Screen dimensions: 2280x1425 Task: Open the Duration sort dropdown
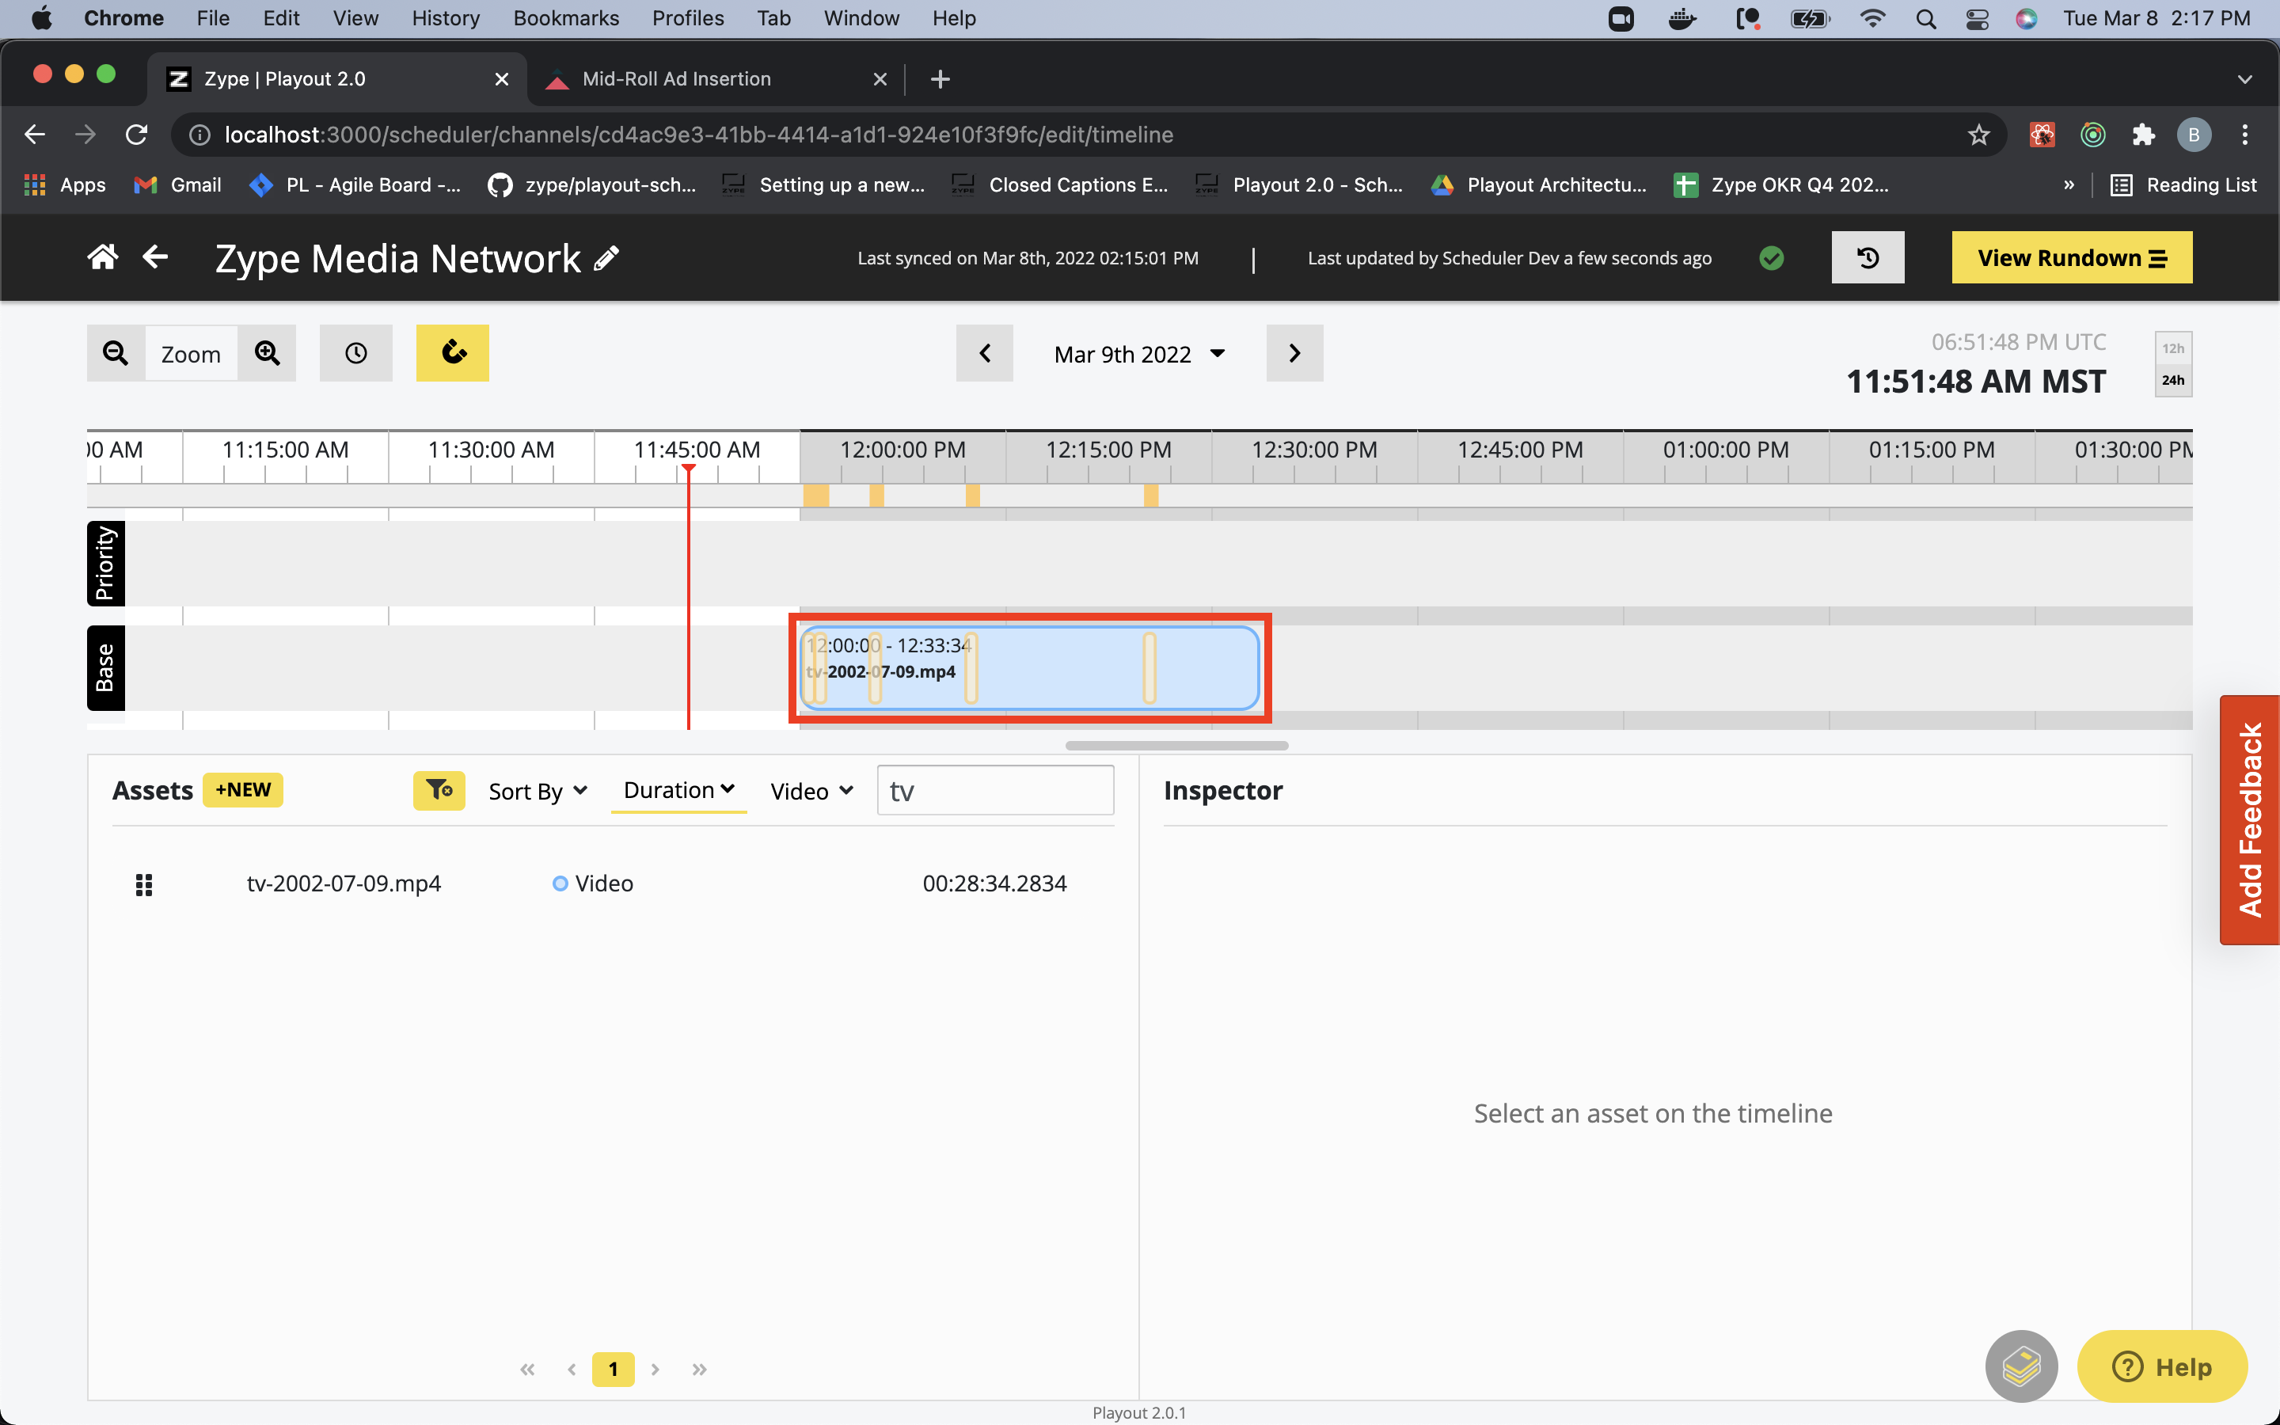678,790
